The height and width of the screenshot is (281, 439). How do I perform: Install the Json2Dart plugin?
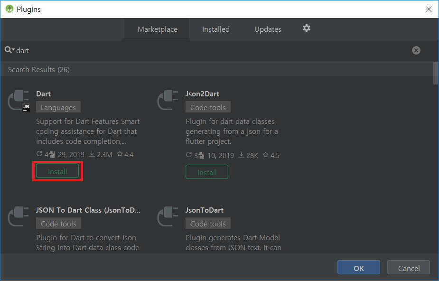[207, 172]
